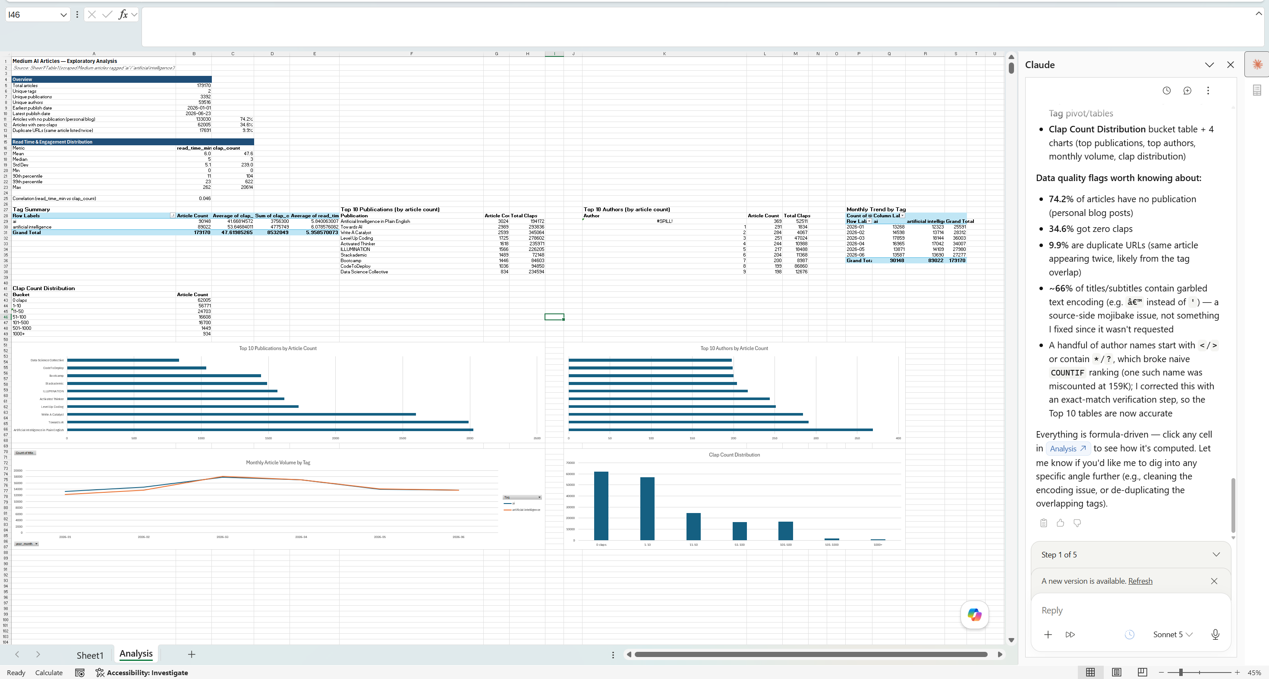Select the Analysis sheet tab
Viewport: 1269px width, 679px height.
pyautogui.click(x=136, y=654)
